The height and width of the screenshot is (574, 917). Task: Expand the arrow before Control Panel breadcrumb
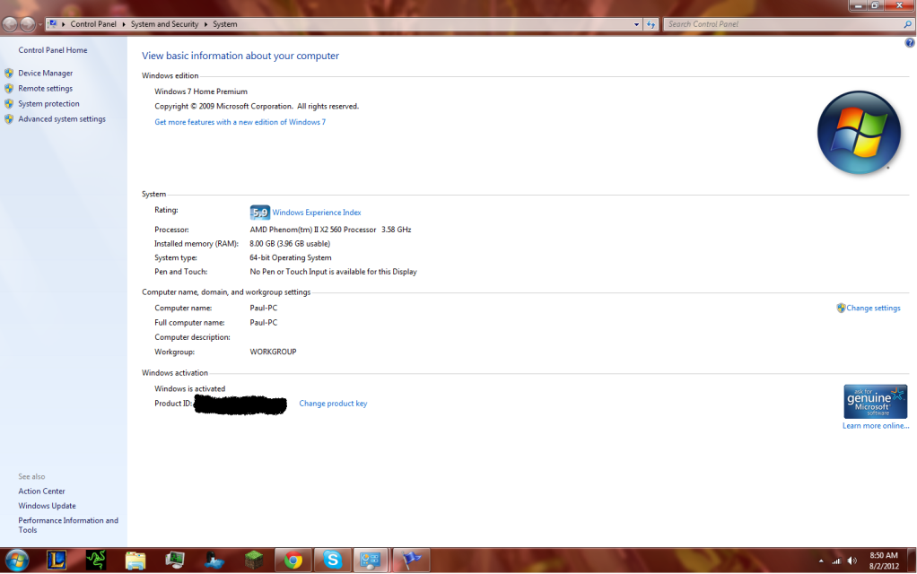point(63,24)
